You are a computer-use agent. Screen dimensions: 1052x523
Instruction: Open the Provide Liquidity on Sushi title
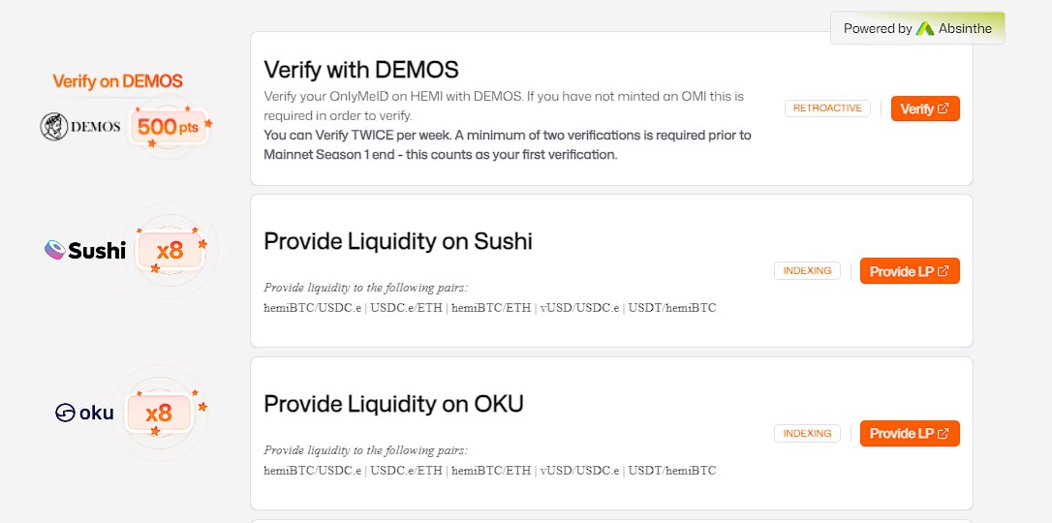pyautogui.click(x=398, y=241)
